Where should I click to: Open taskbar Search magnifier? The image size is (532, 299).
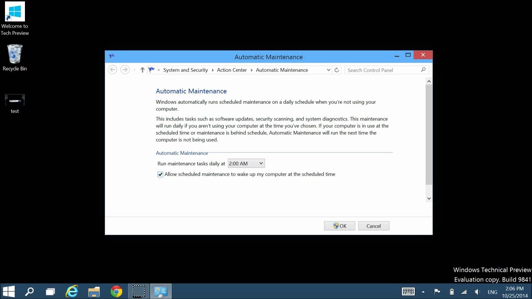tap(30, 292)
